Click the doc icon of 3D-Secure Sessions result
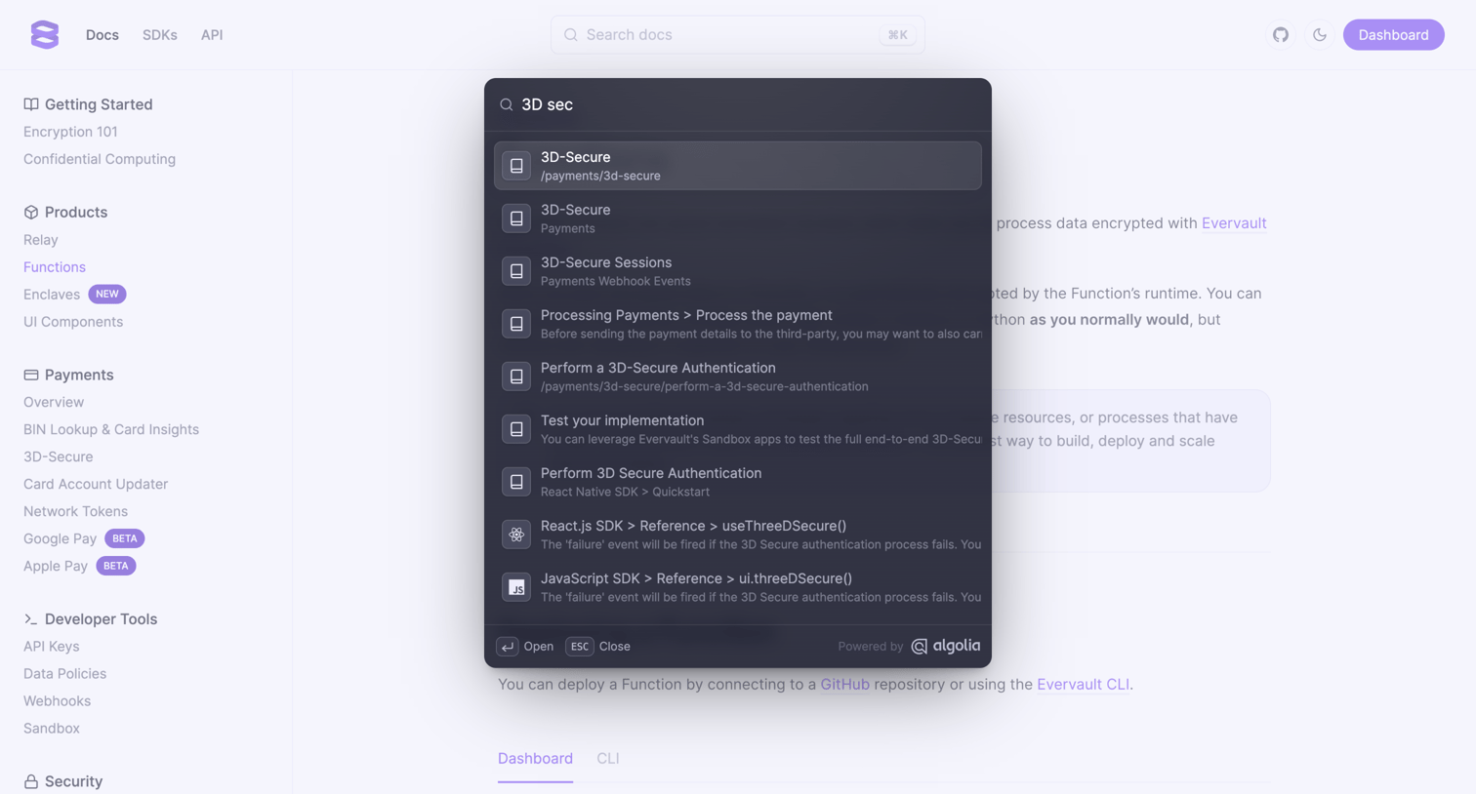 (x=516, y=271)
